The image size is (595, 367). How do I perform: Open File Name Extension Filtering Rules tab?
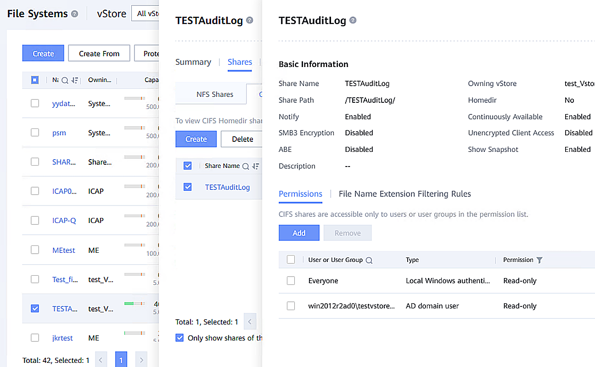click(x=404, y=194)
